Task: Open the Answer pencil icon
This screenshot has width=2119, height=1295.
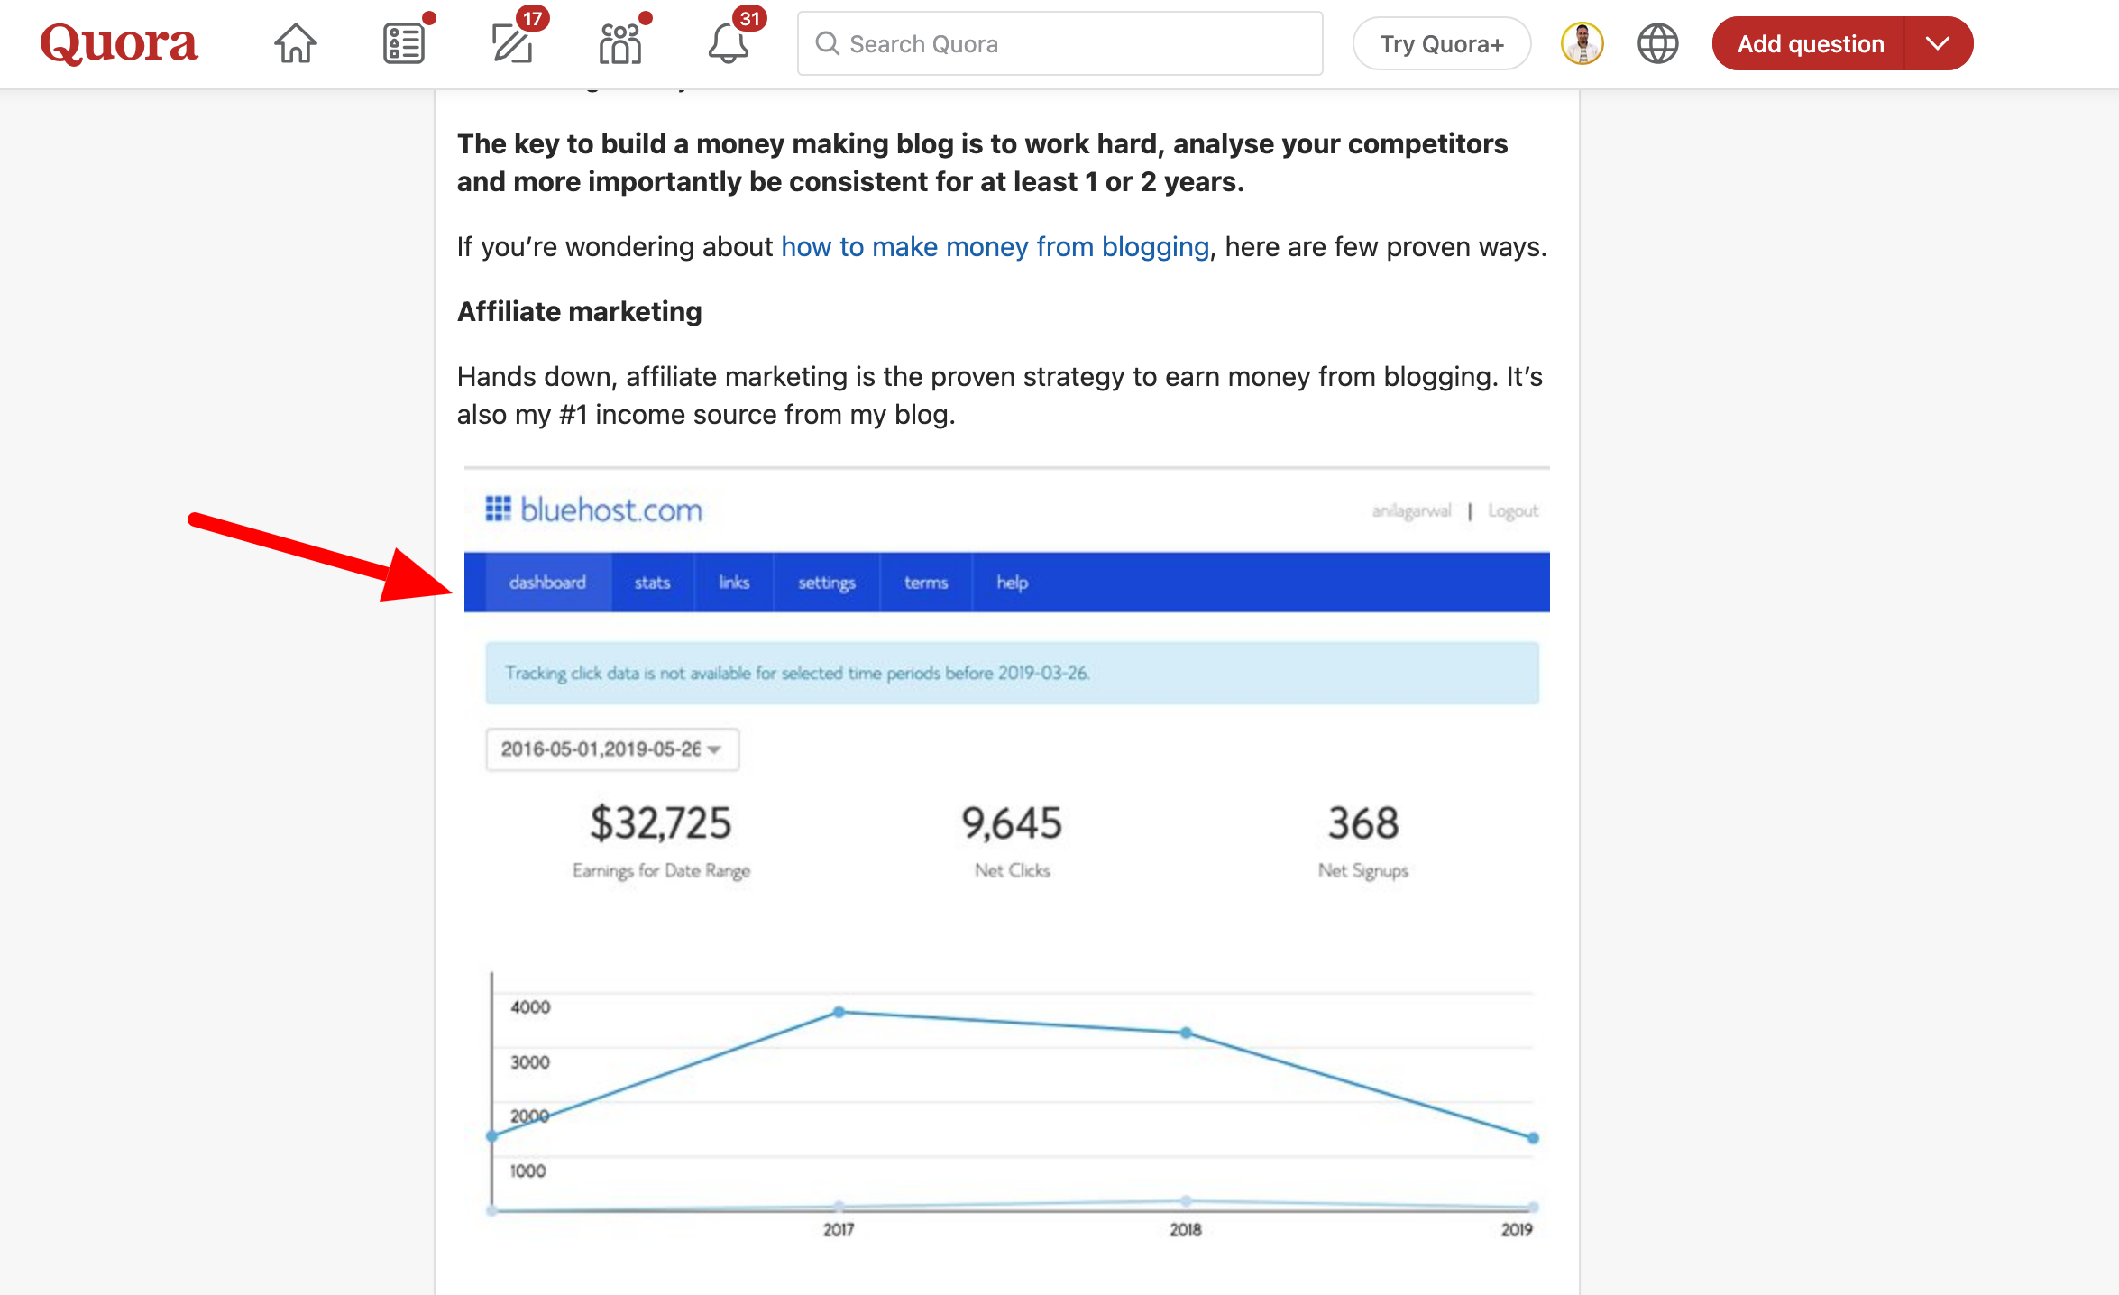Action: [512, 43]
